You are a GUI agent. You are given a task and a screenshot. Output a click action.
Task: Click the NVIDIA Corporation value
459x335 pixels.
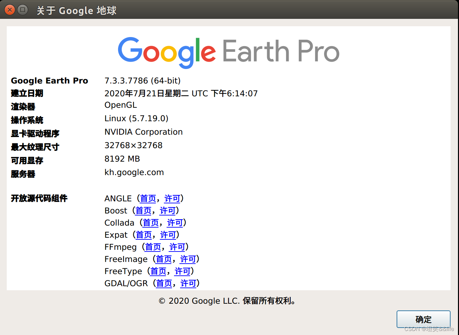[143, 132]
